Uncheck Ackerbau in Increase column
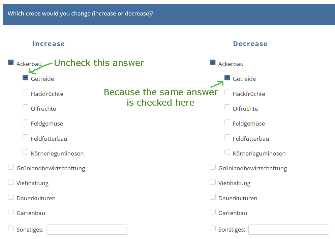This screenshot has height=239, width=335. pos(11,63)
